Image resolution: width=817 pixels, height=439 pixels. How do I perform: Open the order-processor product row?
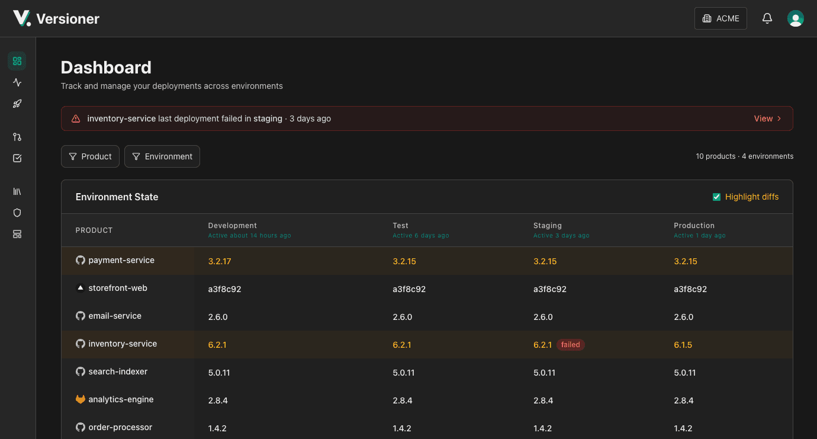tap(427, 427)
